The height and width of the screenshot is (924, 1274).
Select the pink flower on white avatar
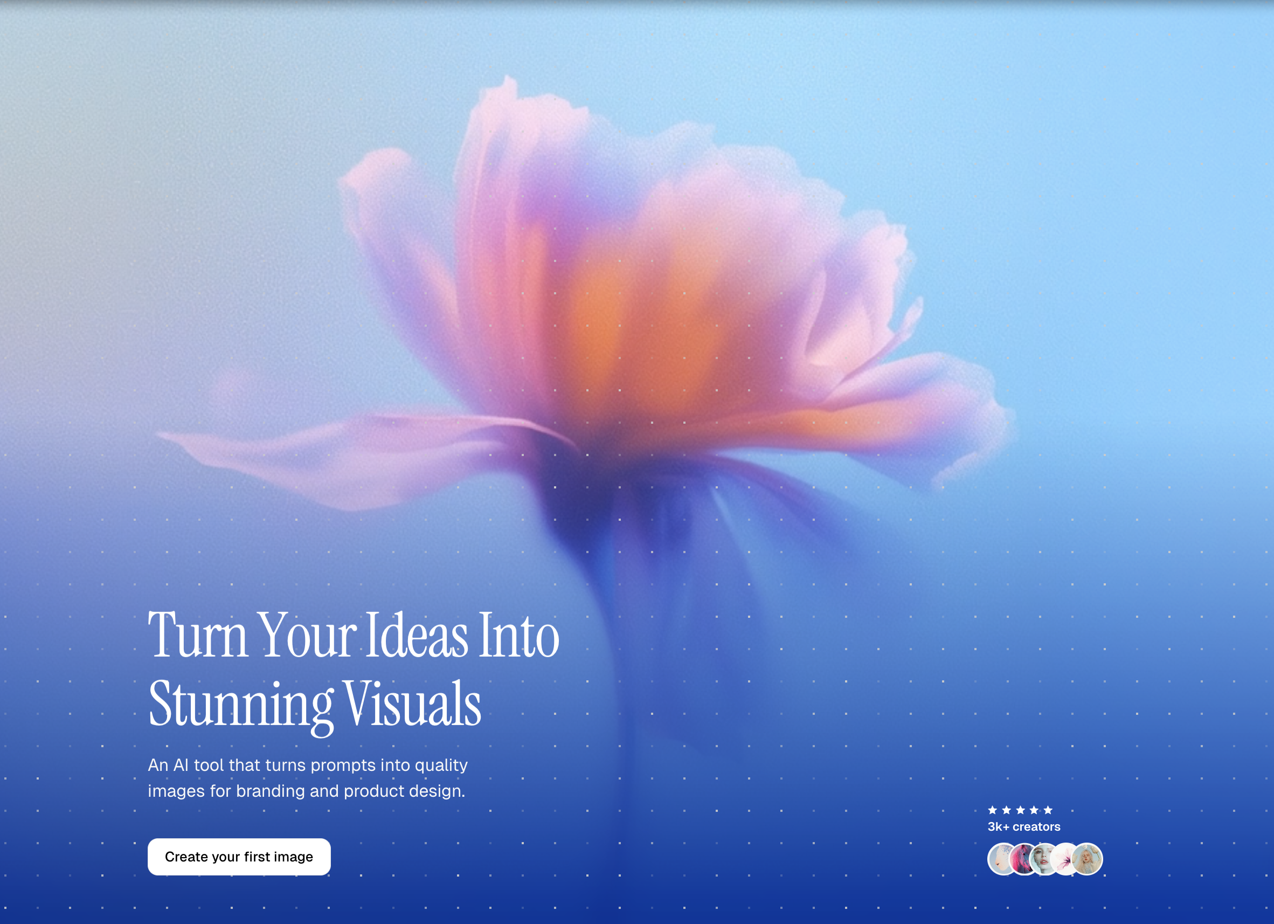tap(1063, 859)
